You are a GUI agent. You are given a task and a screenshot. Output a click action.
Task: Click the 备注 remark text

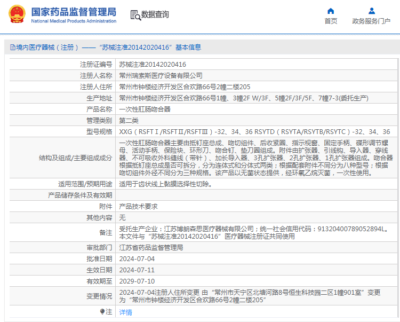click(x=253, y=233)
